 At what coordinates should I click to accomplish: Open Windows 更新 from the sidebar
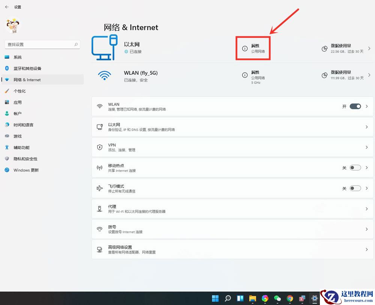[x=26, y=170]
